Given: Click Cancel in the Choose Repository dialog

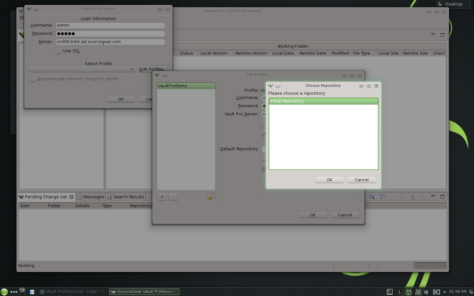Looking at the screenshot, I should click(x=362, y=180).
